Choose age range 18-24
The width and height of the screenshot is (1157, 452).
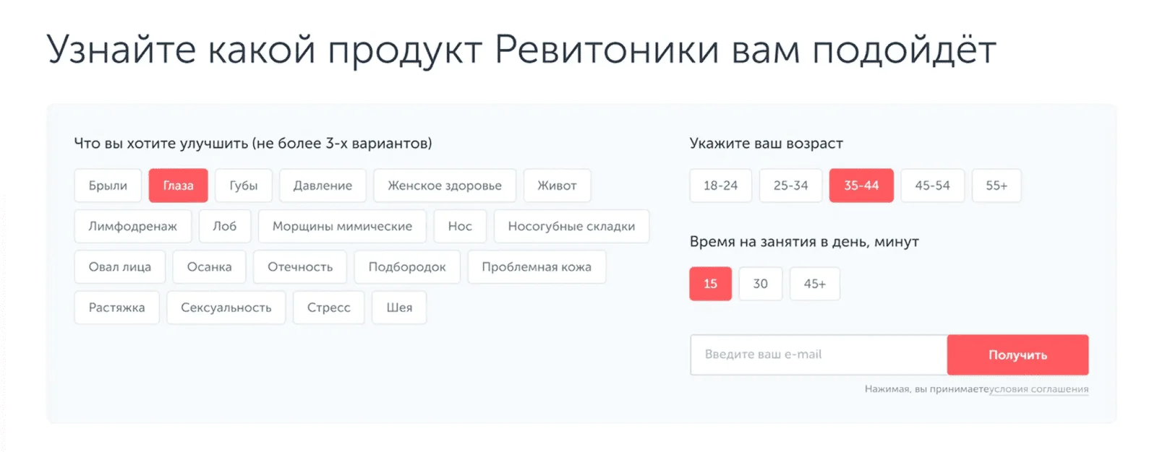[720, 186]
